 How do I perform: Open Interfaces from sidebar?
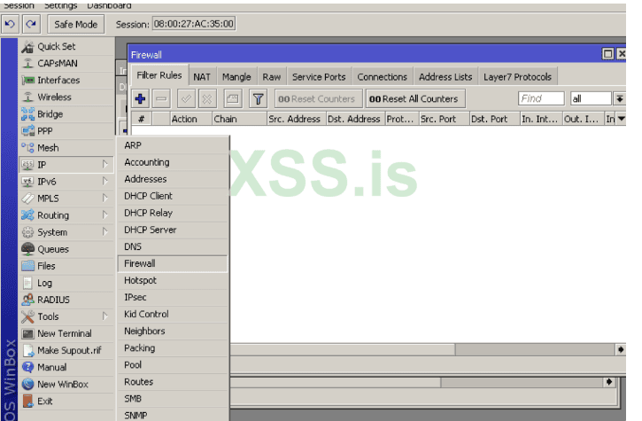coord(66,80)
